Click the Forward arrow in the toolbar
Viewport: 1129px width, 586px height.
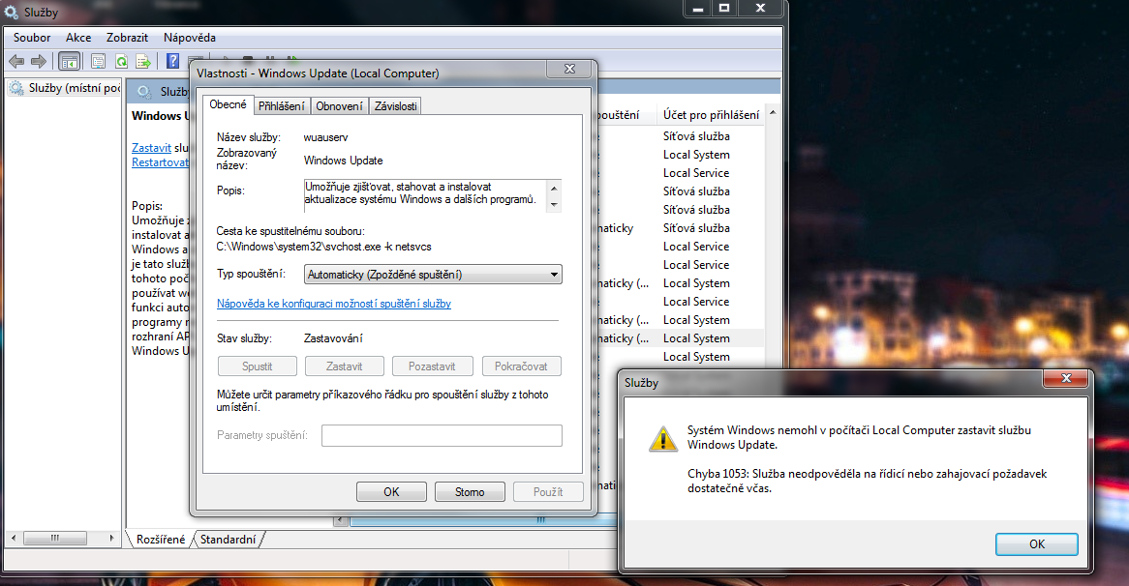coord(39,61)
